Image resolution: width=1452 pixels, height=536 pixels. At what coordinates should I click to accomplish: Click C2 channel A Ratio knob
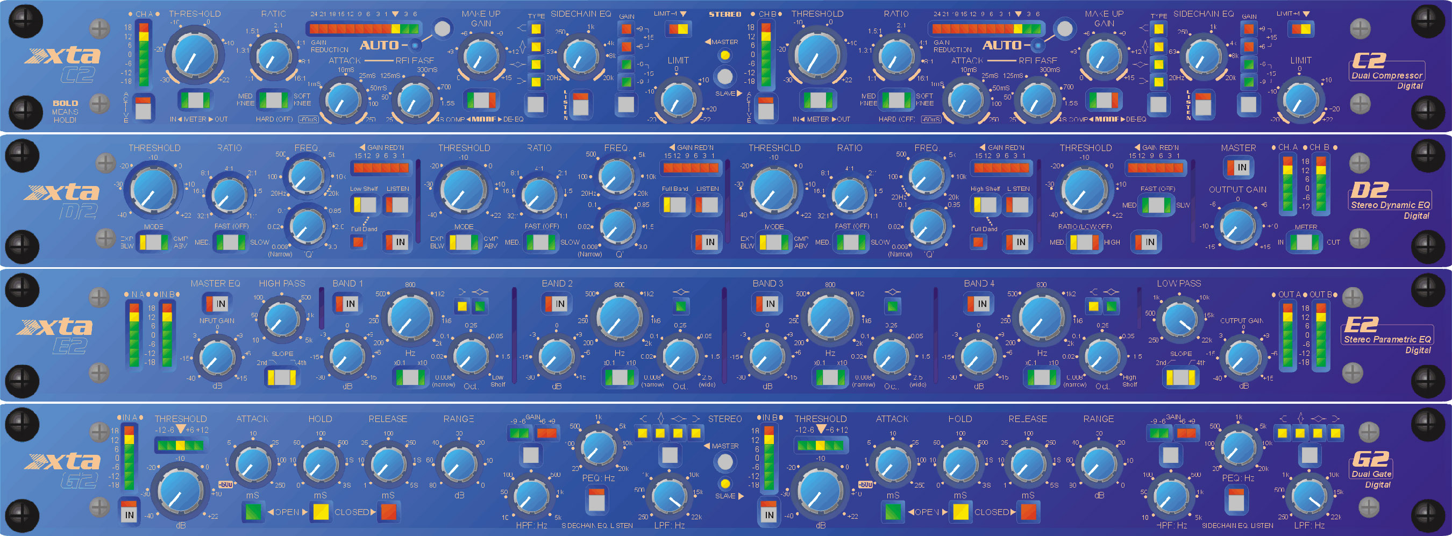coord(273,56)
